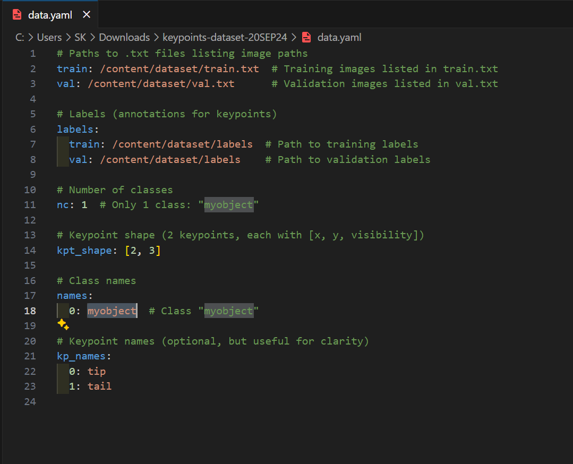Click the red file icon in the breadcrumb path
The image size is (573, 464).
pyautogui.click(x=306, y=37)
